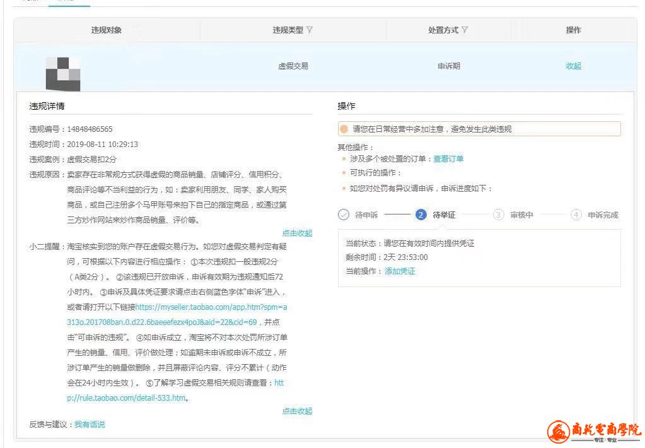Click the checkmark circle for 待申诉 step
The height and width of the screenshot is (448, 645).
click(x=344, y=215)
